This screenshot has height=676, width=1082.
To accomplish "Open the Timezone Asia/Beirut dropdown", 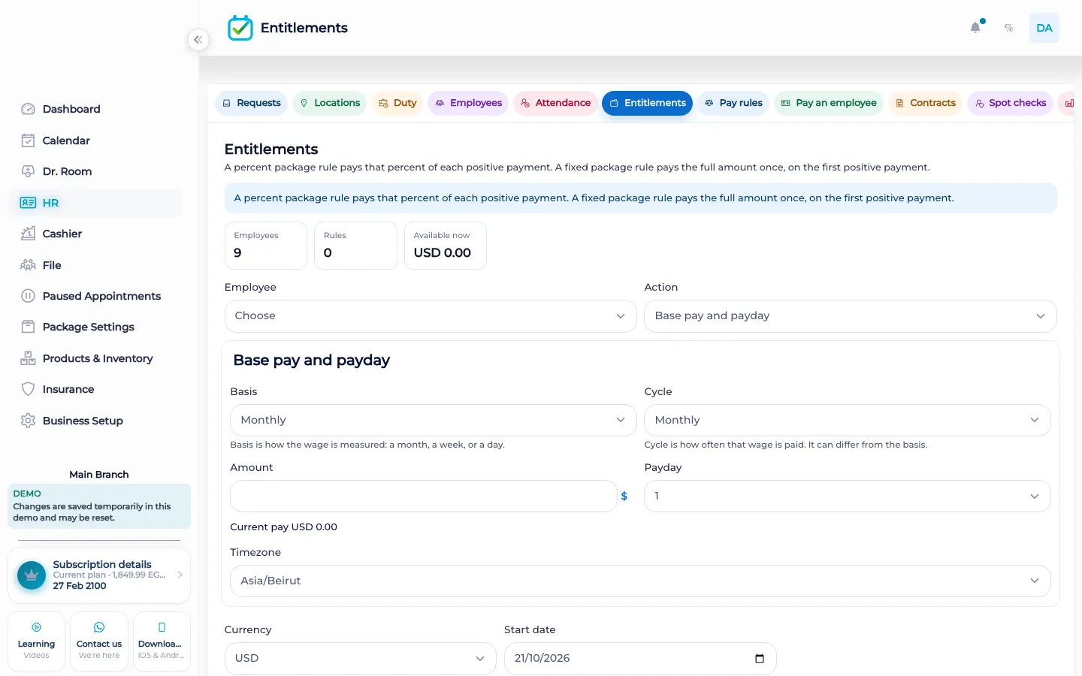I will [x=640, y=581].
